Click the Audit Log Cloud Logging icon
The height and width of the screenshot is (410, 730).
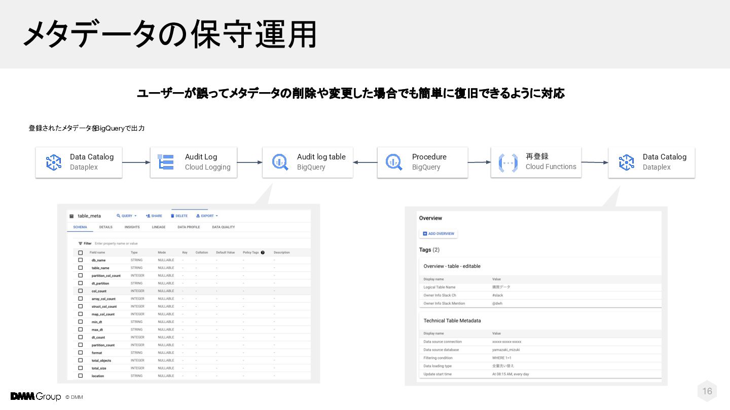[x=166, y=162]
